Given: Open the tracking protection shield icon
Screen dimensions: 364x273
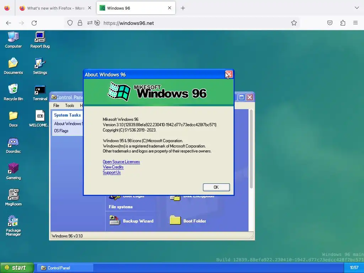Looking at the screenshot, I should click(70, 23).
